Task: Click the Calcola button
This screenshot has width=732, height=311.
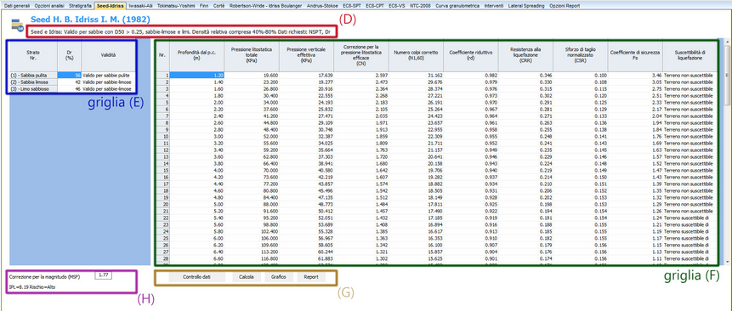Action: (246, 276)
